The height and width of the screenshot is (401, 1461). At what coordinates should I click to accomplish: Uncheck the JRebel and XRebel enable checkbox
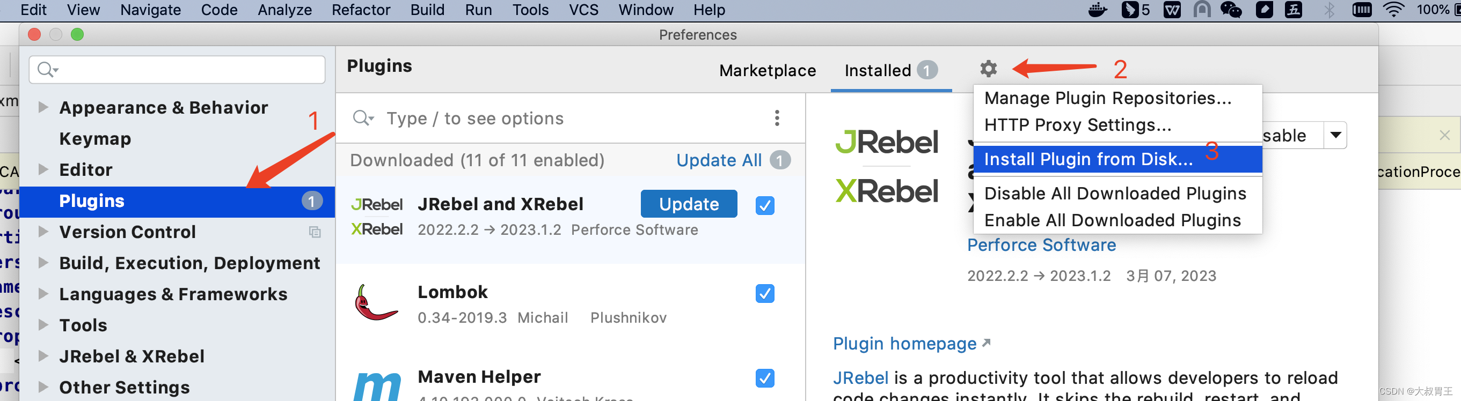point(764,206)
